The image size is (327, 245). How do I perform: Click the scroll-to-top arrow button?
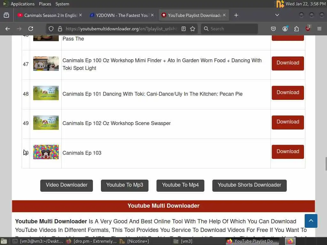click(x=311, y=221)
